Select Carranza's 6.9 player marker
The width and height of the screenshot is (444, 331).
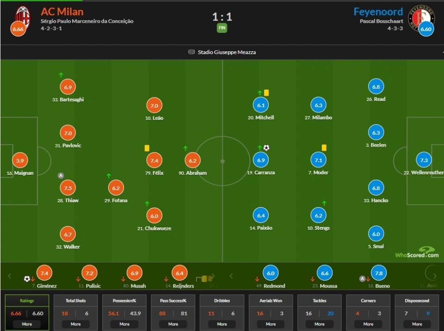pos(261,160)
